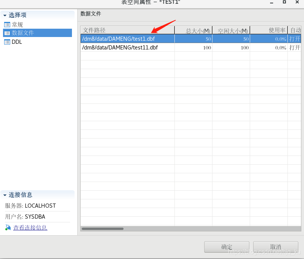This screenshot has width=304, height=259.
Task: Minimize the 表空间属性 window
Action: (272, 2)
